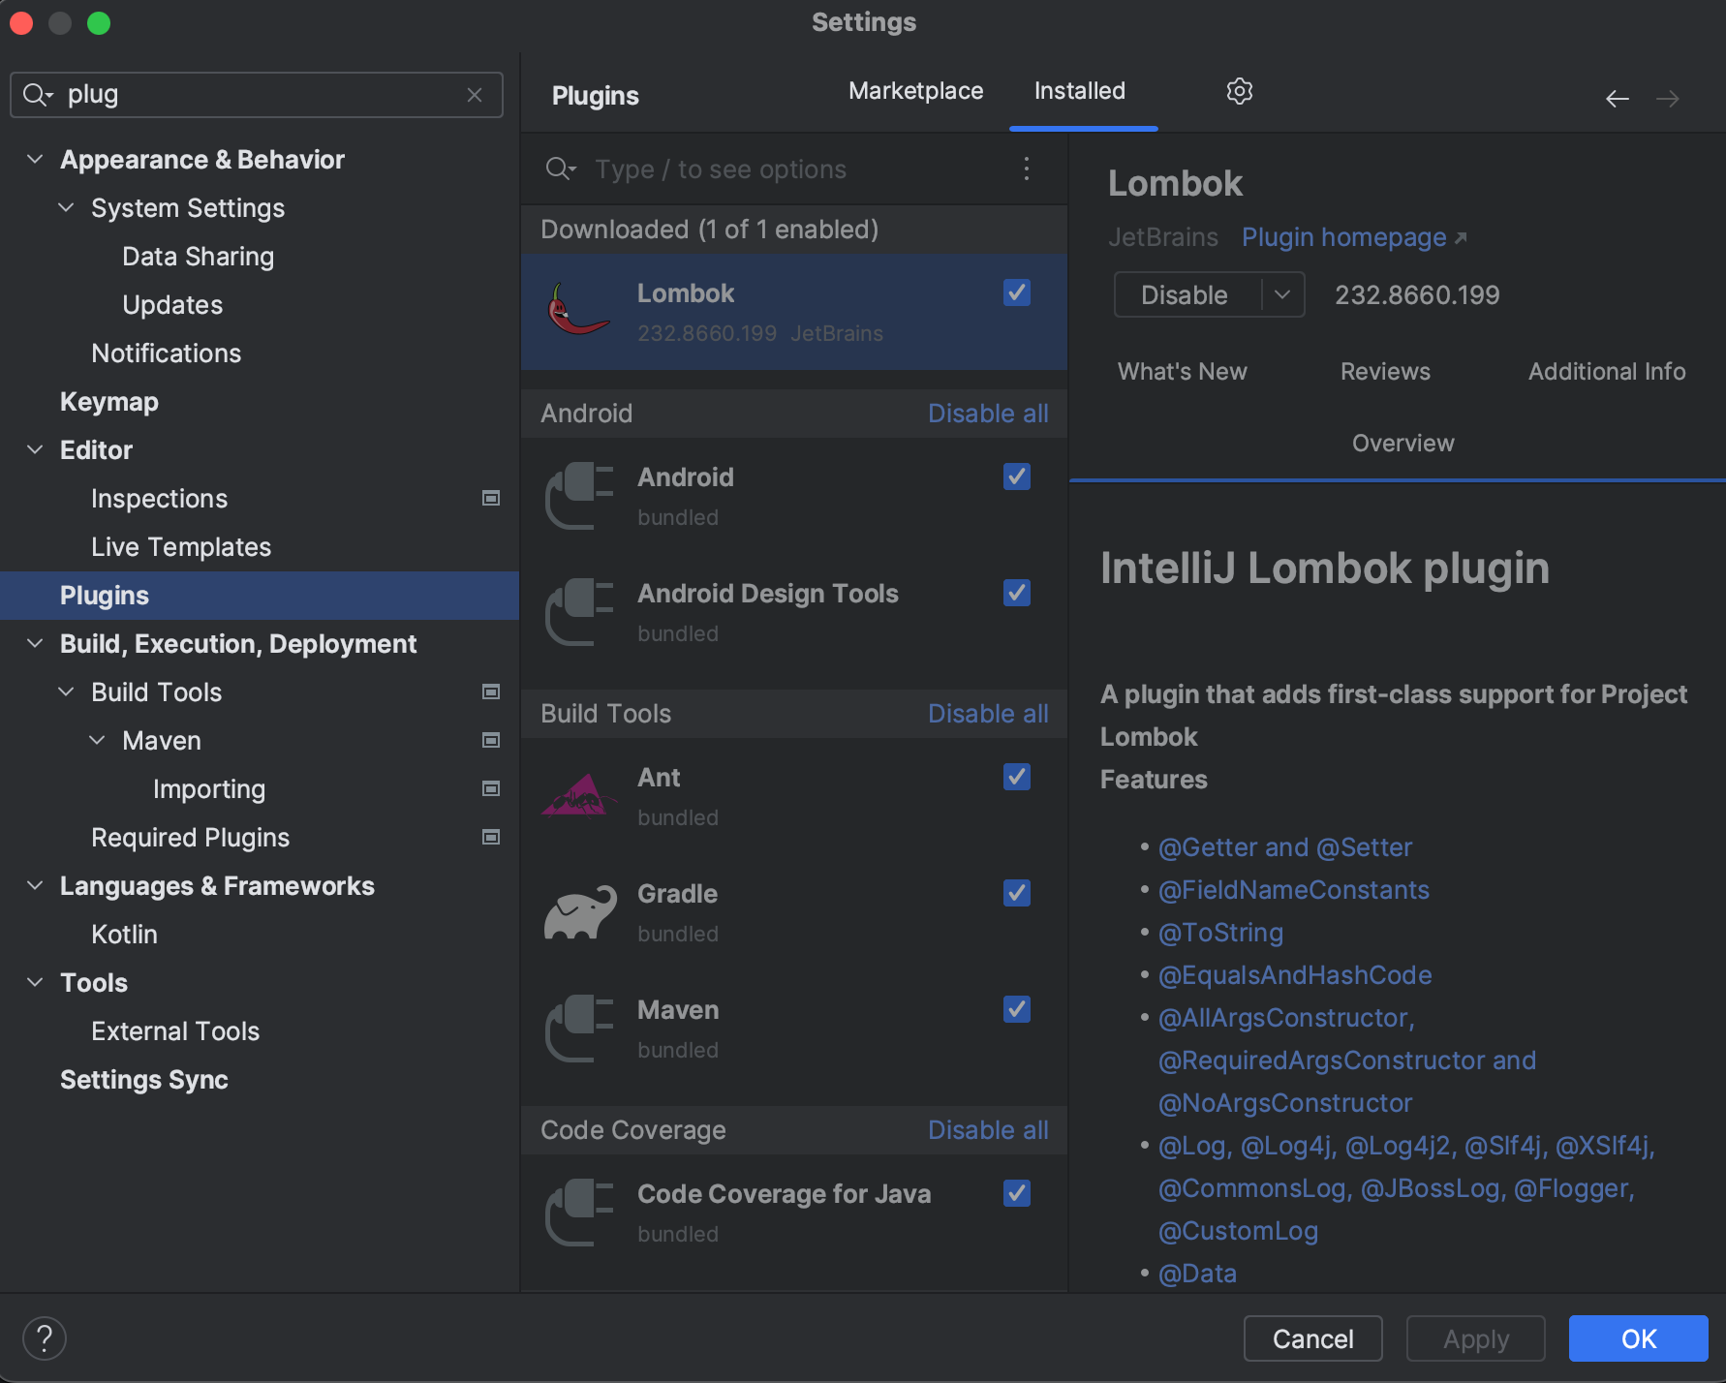The image size is (1726, 1383).
Task: Uncheck the Android plugin checkbox
Action: coord(1017,476)
